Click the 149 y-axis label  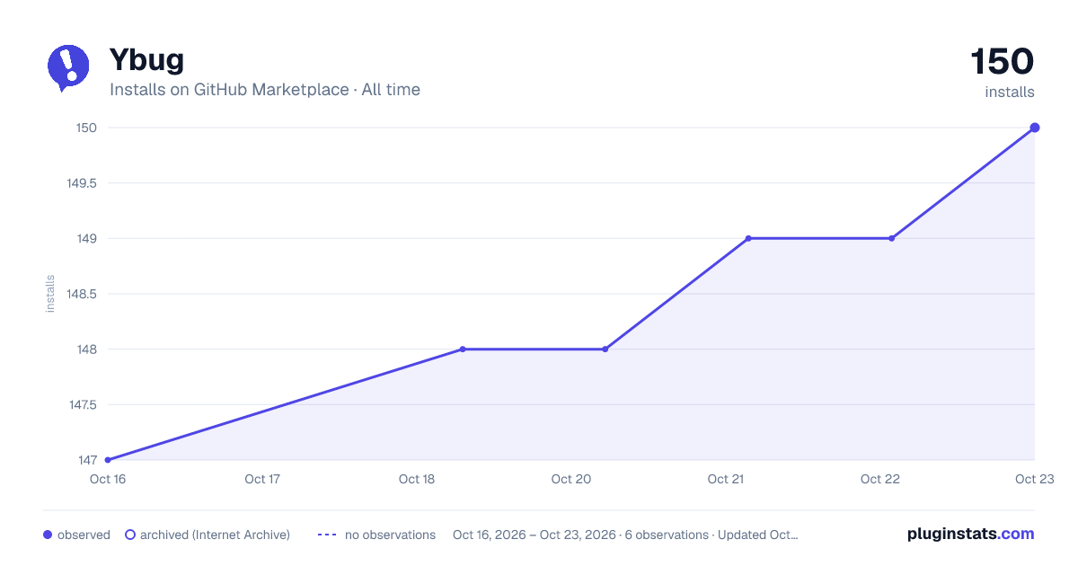pos(86,238)
